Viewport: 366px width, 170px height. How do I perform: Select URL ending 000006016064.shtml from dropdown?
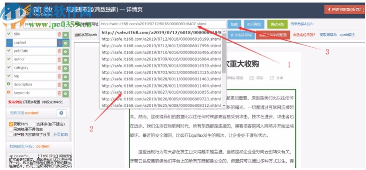click(161, 59)
